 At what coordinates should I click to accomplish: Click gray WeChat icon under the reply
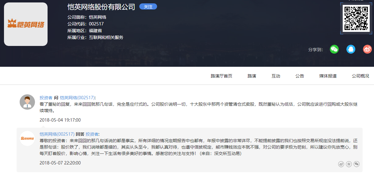[357, 164]
